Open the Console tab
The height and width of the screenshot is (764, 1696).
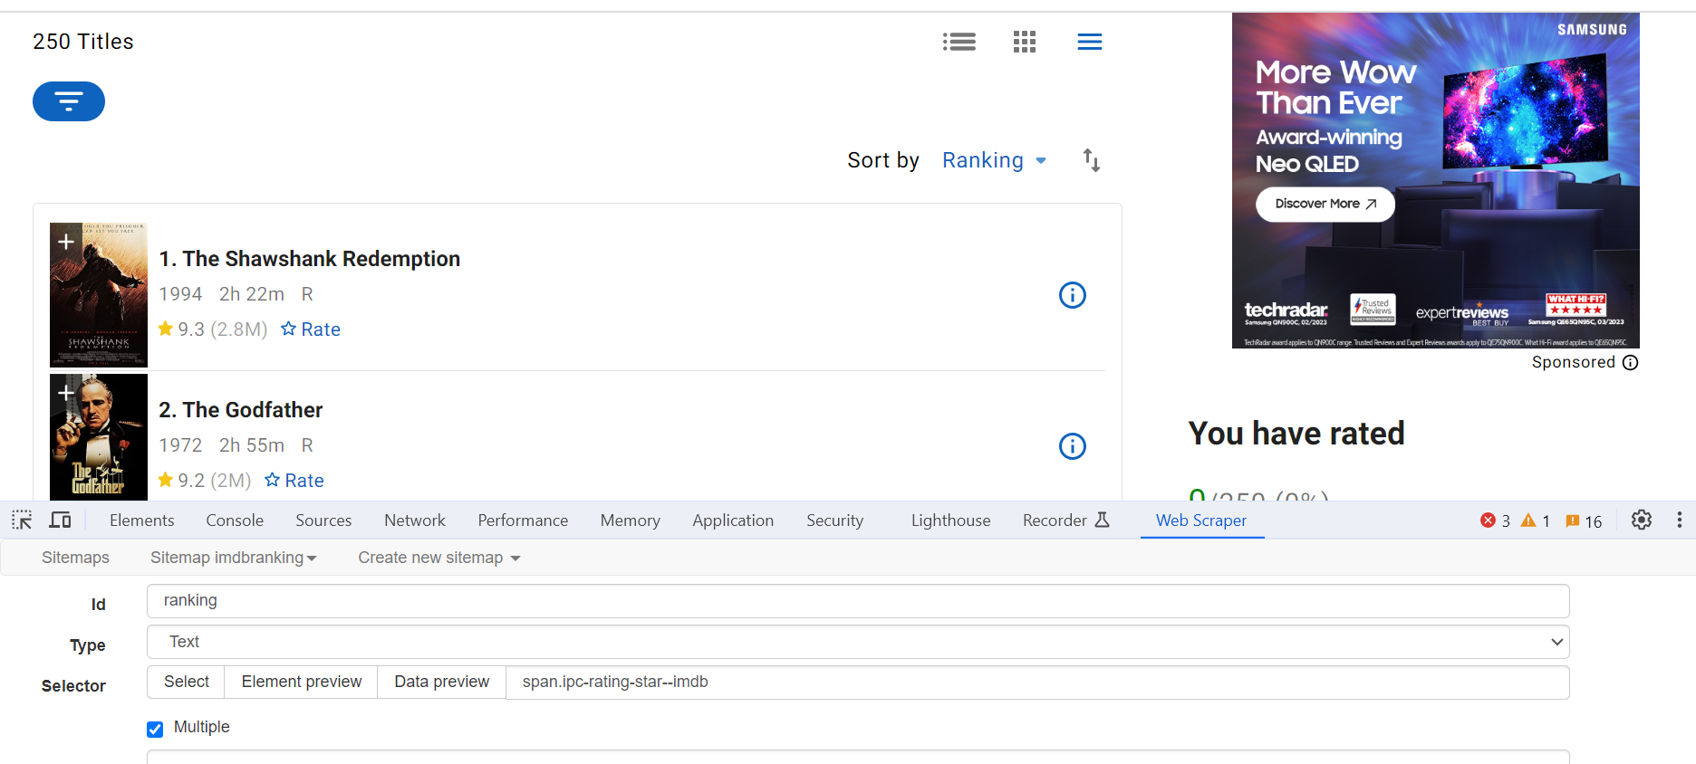coord(235,520)
